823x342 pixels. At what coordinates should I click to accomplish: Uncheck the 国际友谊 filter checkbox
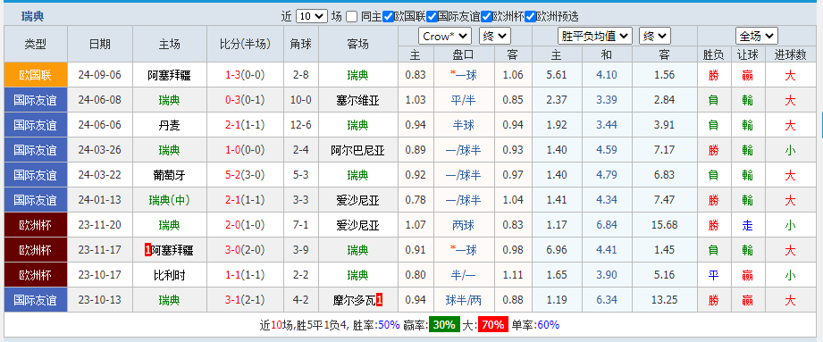coord(432,16)
